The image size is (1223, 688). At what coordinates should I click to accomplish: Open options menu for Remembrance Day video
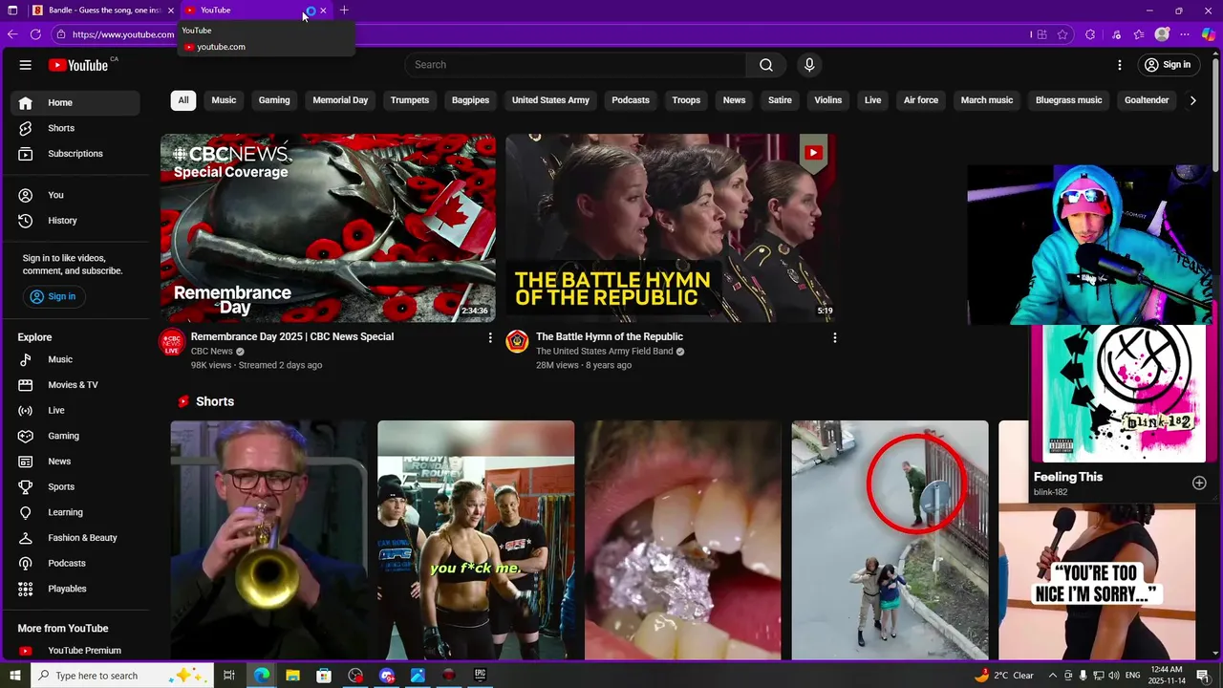coord(490,337)
